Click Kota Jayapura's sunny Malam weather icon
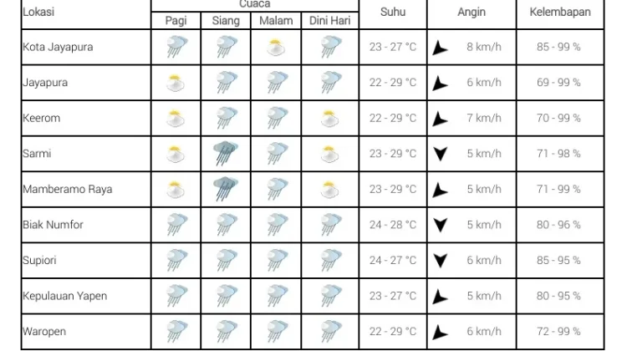Screen dimensions: 627x351 pyautogui.click(x=276, y=47)
